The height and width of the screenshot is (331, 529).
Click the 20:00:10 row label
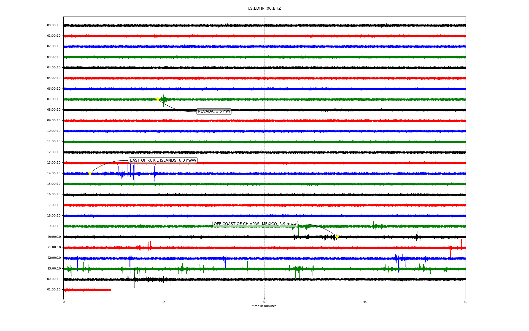coord(54,237)
